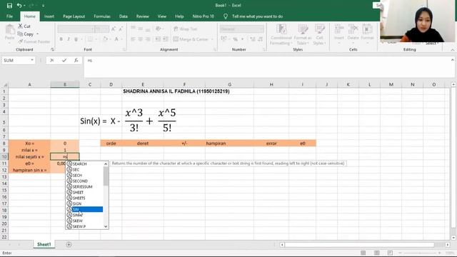Open Format as Table gallery

303,35
